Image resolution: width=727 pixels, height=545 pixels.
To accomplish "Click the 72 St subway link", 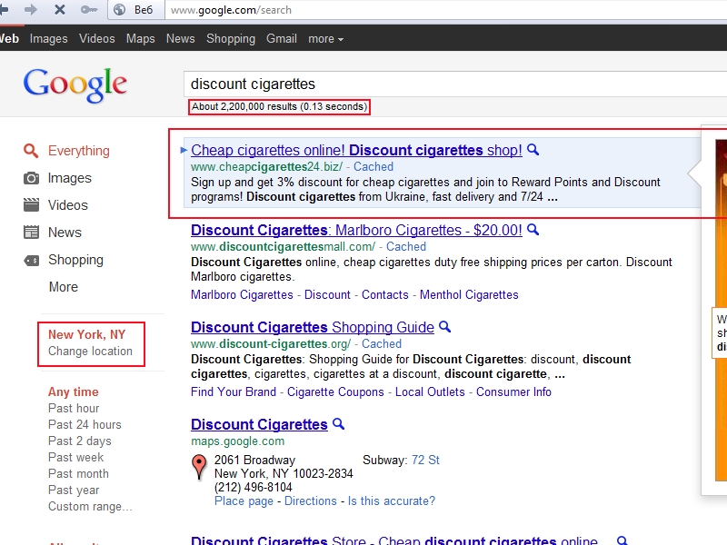I will click(425, 461).
